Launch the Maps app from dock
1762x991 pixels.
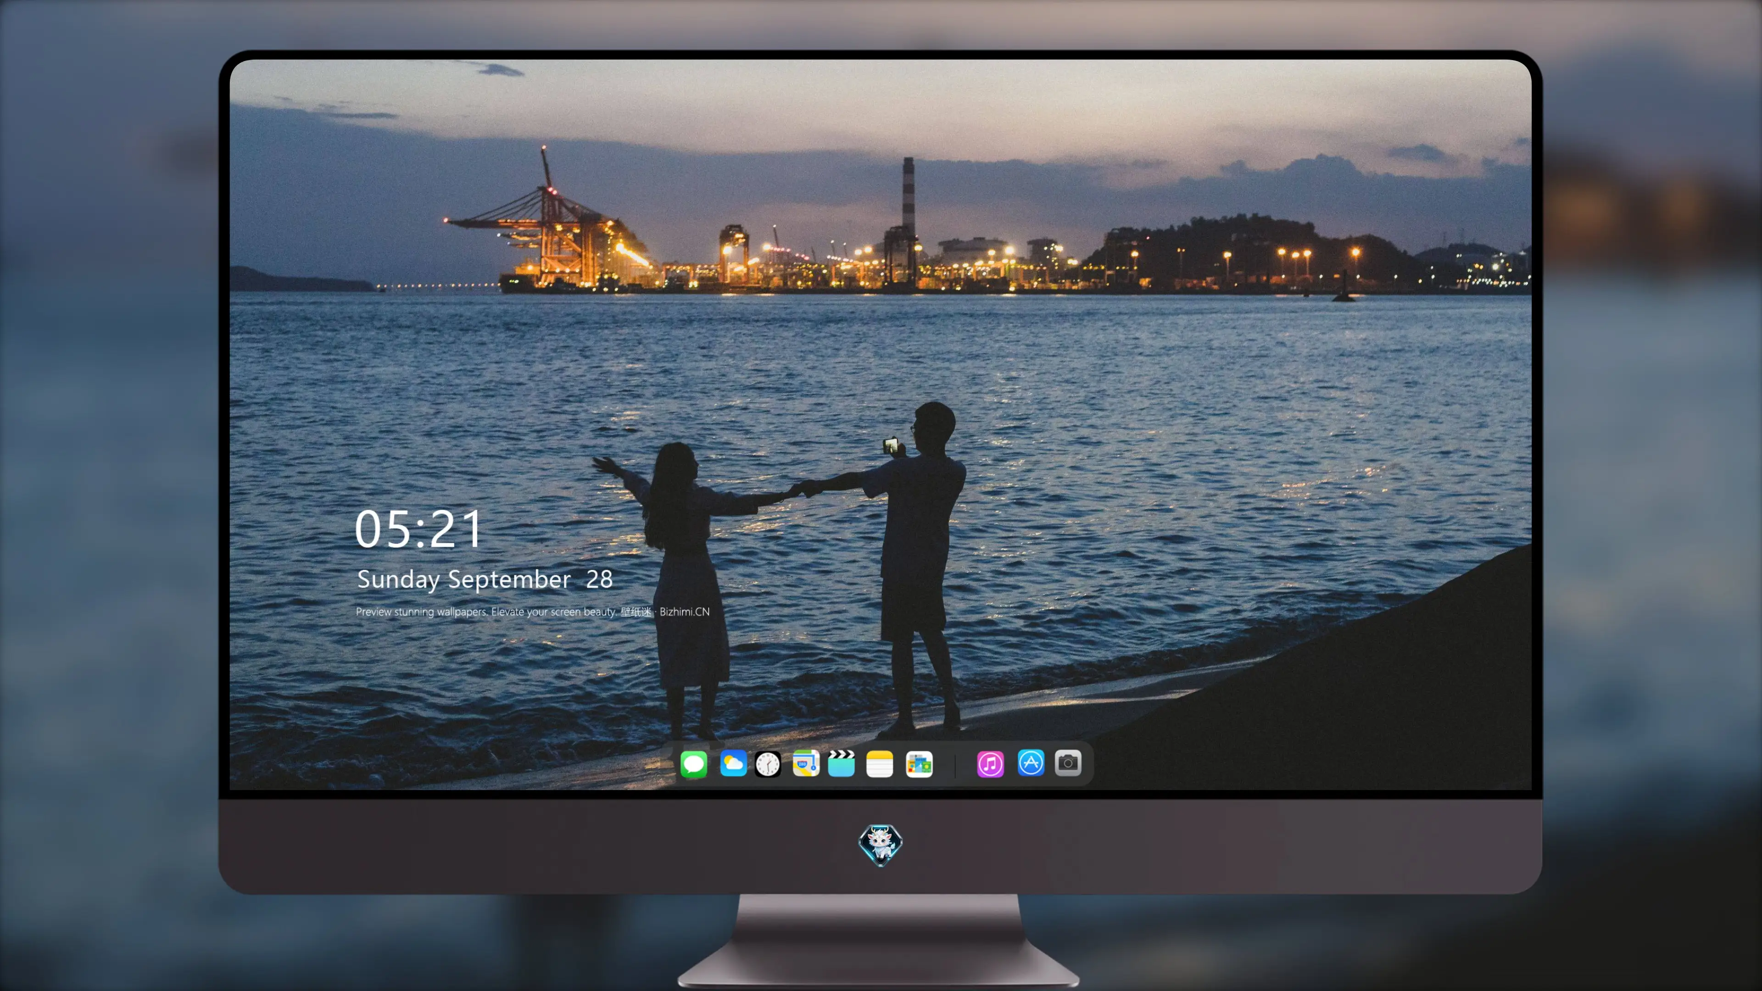[806, 763]
